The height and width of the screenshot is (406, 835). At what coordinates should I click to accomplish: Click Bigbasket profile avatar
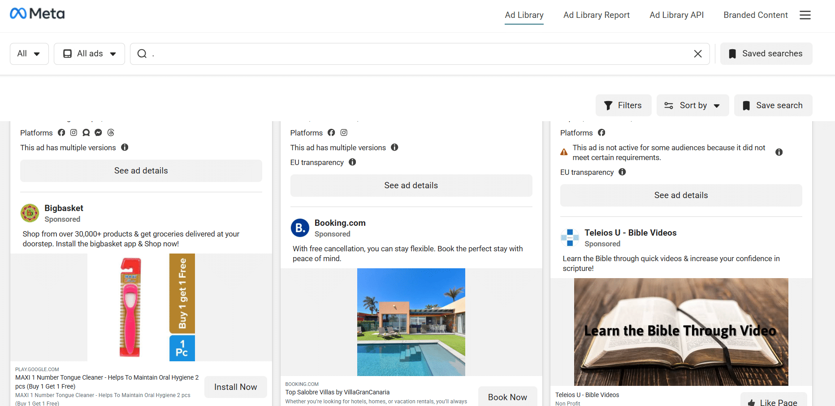(30, 213)
